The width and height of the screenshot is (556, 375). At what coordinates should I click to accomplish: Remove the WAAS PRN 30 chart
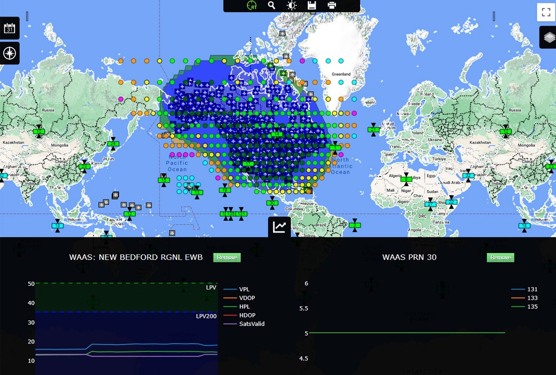click(x=500, y=258)
